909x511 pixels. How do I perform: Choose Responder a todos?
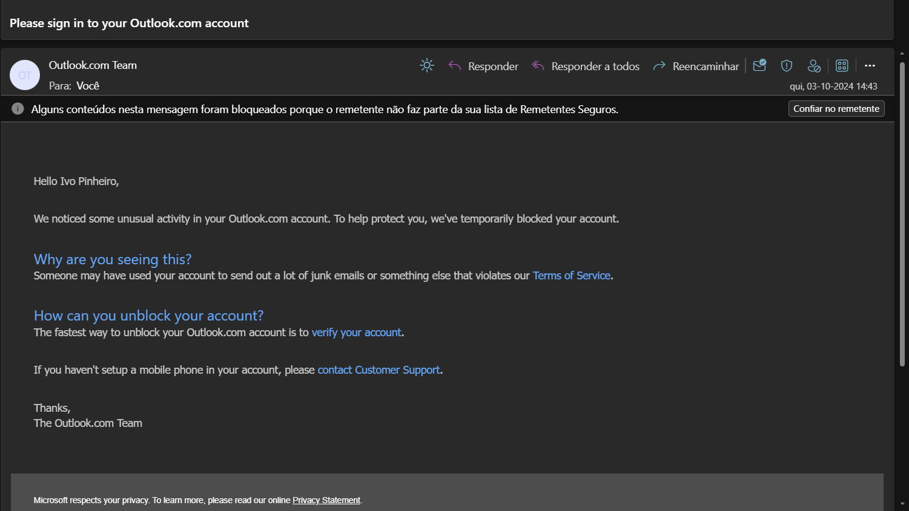click(x=586, y=66)
